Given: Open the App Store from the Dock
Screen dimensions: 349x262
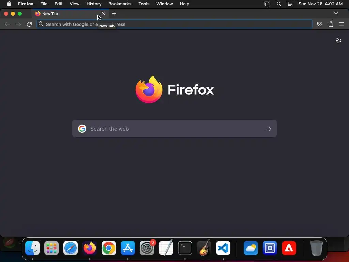Looking at the screenshot, I should point(128,248).
